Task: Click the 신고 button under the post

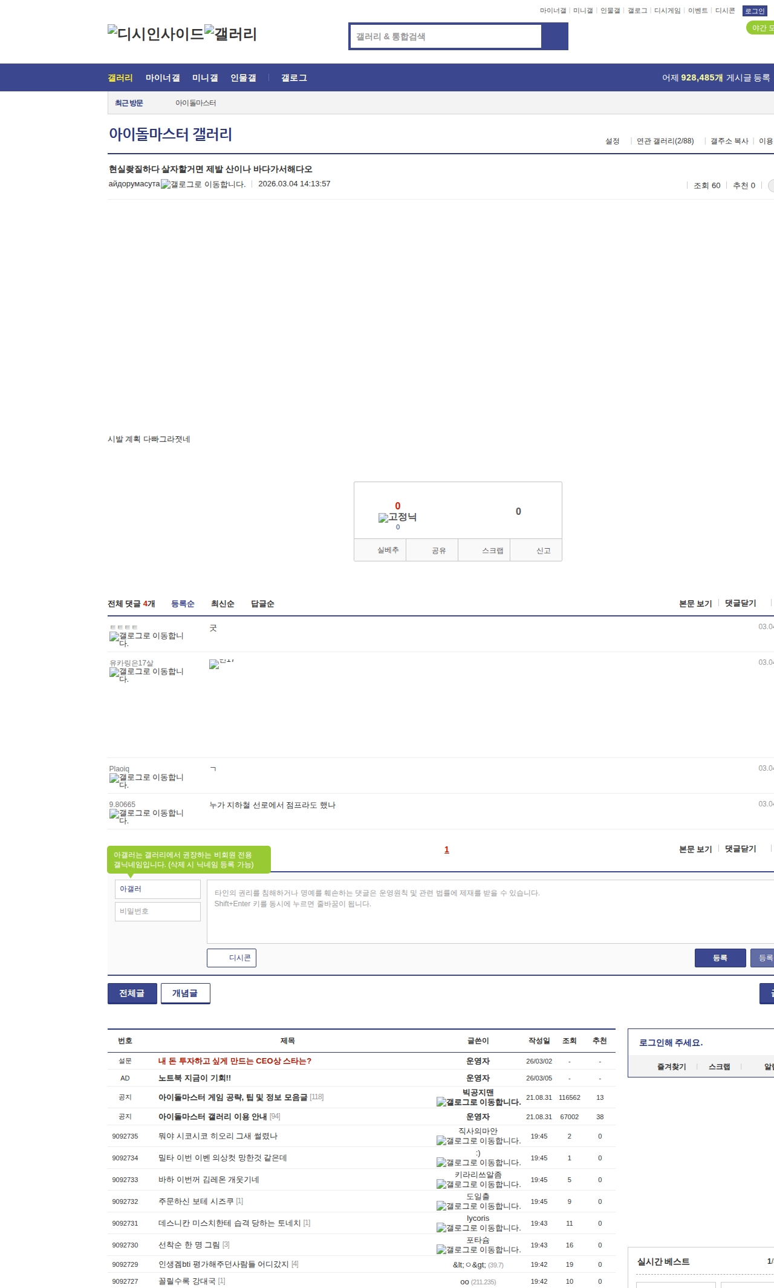Action: click(x=536, y=551)
